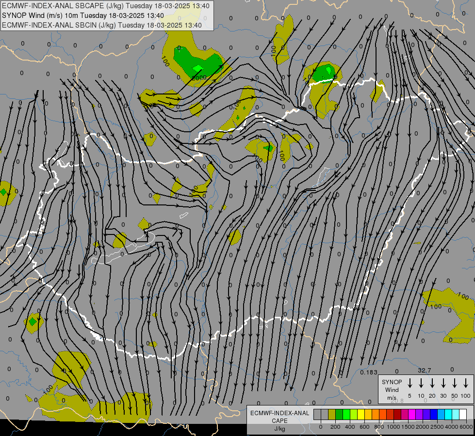
Task: Select the bright green CAPE legend swatch
Action: pyautogui.click(x=346, y=414)
